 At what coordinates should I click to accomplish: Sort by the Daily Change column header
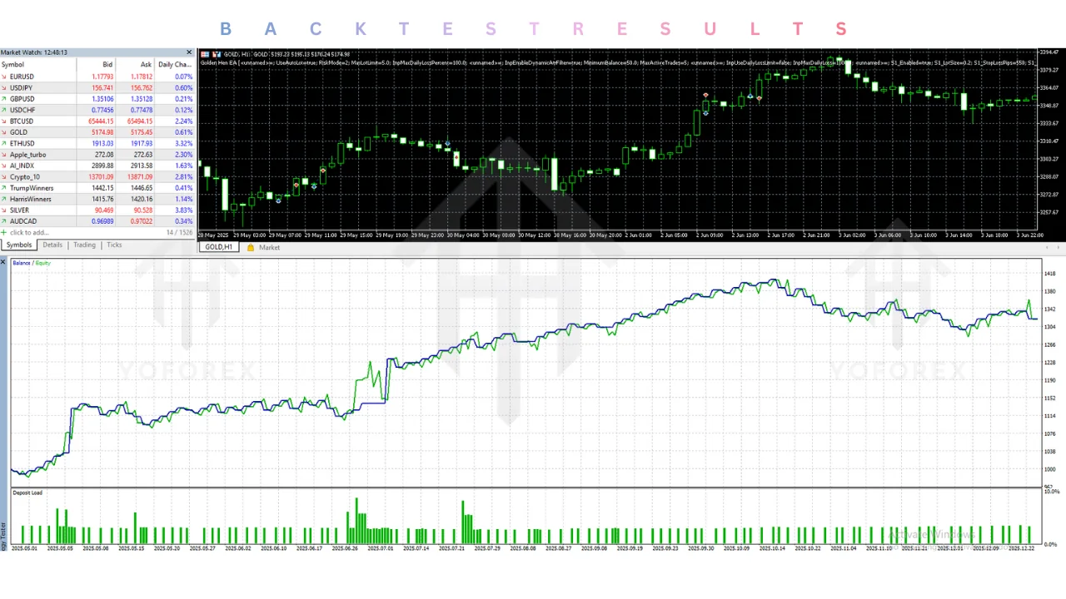point(175,64)
